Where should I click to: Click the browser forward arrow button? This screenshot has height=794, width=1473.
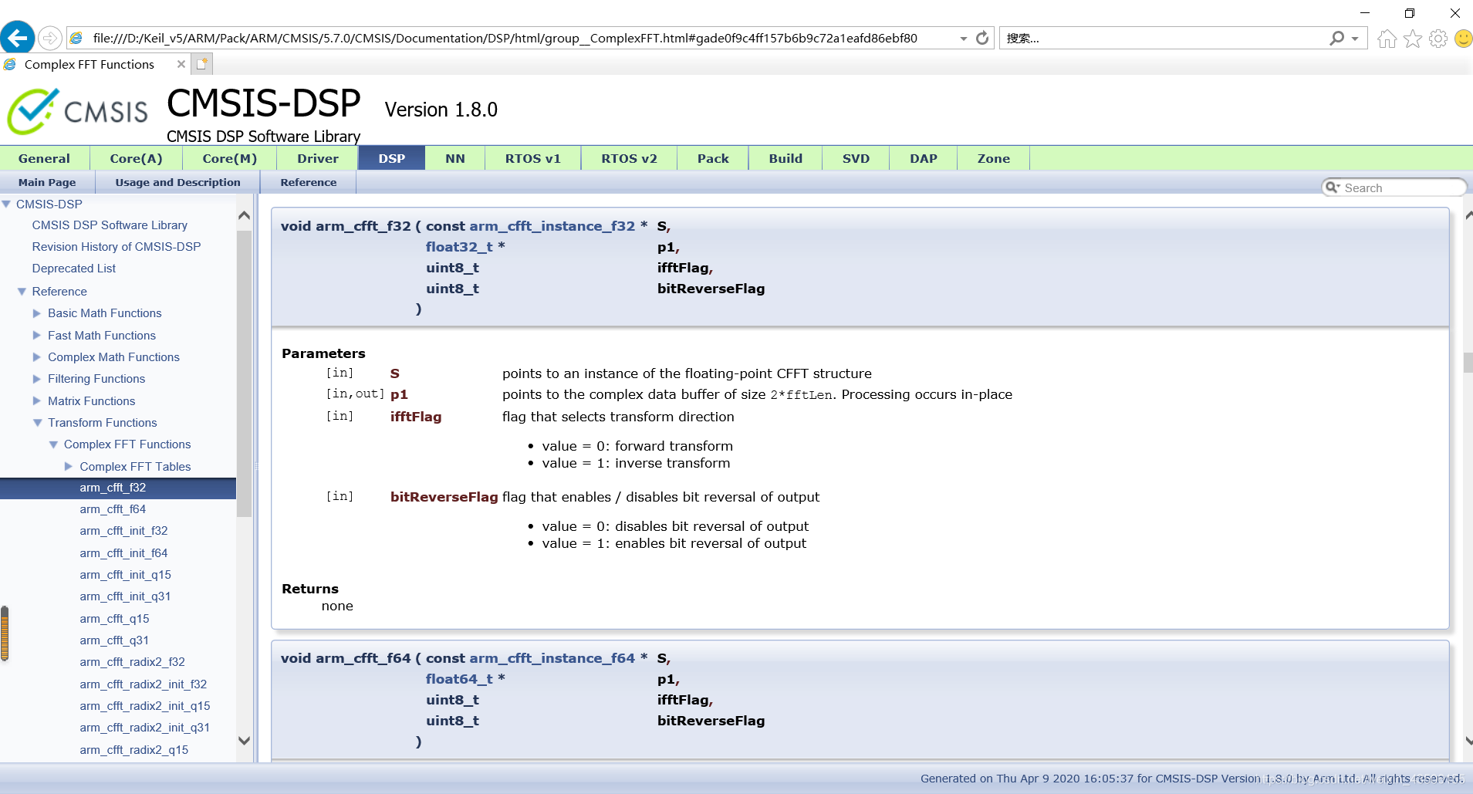click(49, 38)
